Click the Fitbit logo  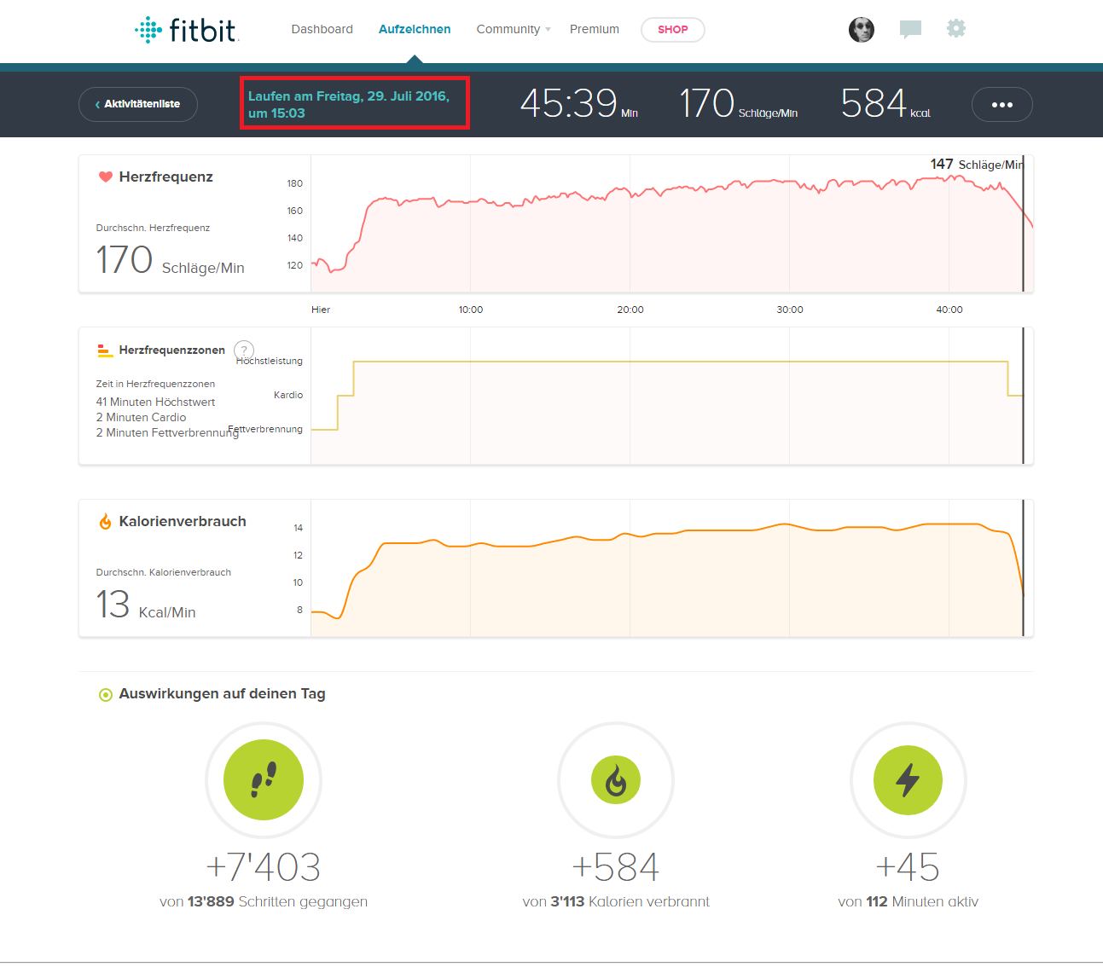click(x=187, y=30)
